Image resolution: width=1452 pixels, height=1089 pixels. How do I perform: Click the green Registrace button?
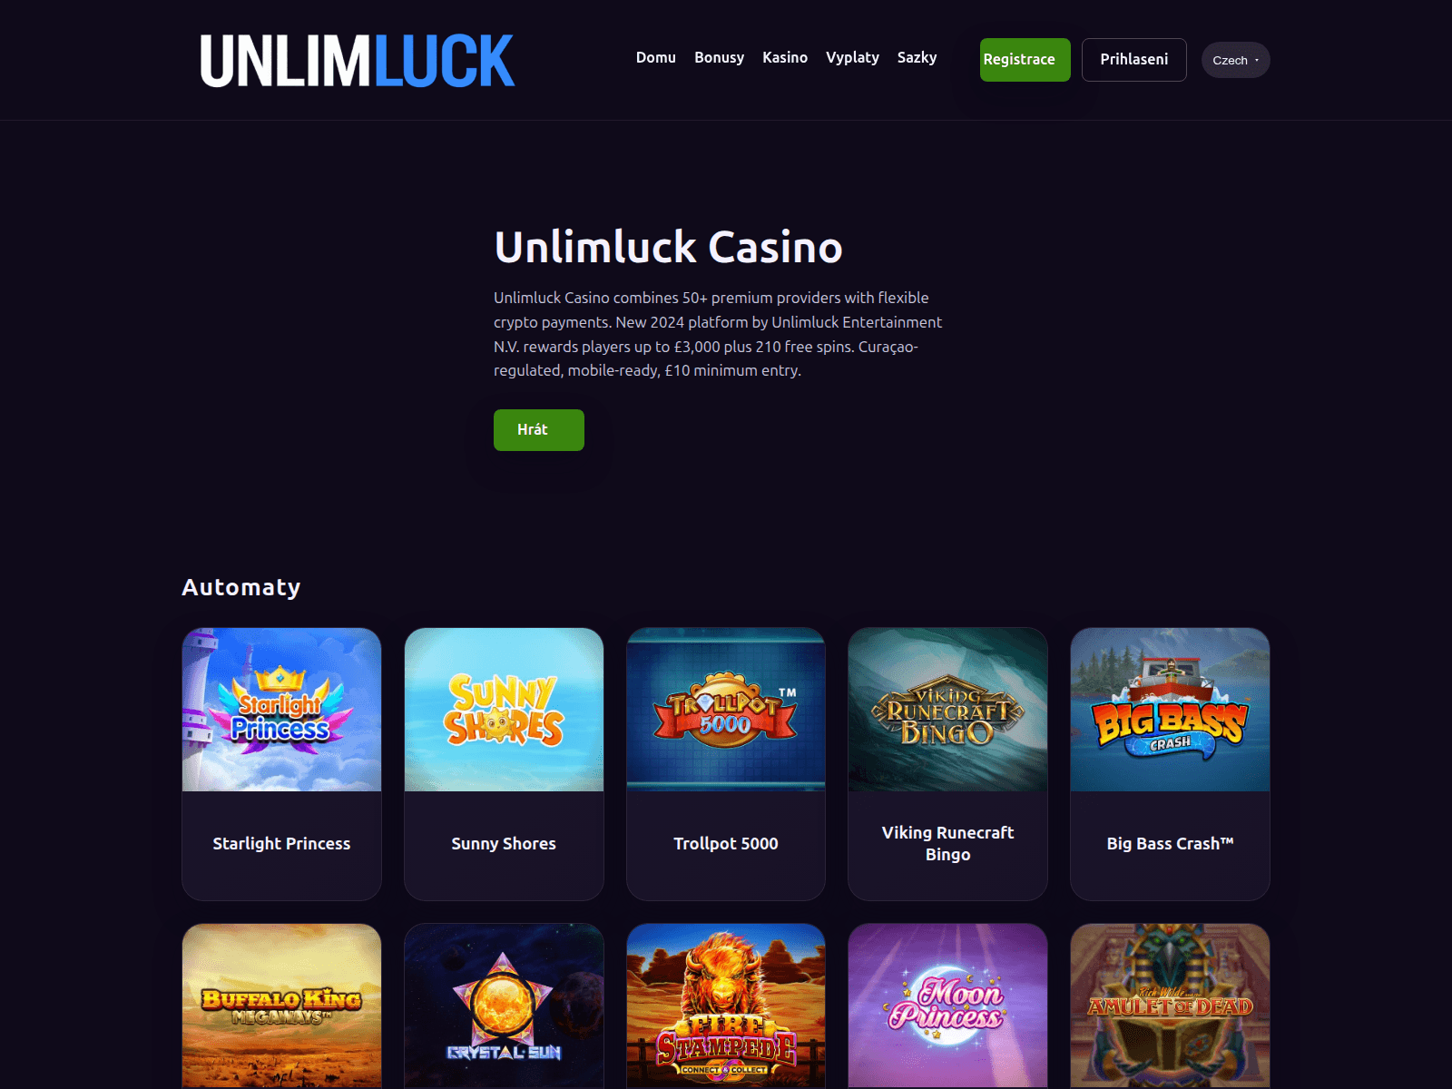pos(1025,60)
